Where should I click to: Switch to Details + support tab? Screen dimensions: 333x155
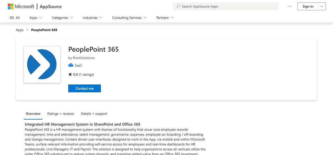point(94,114)
